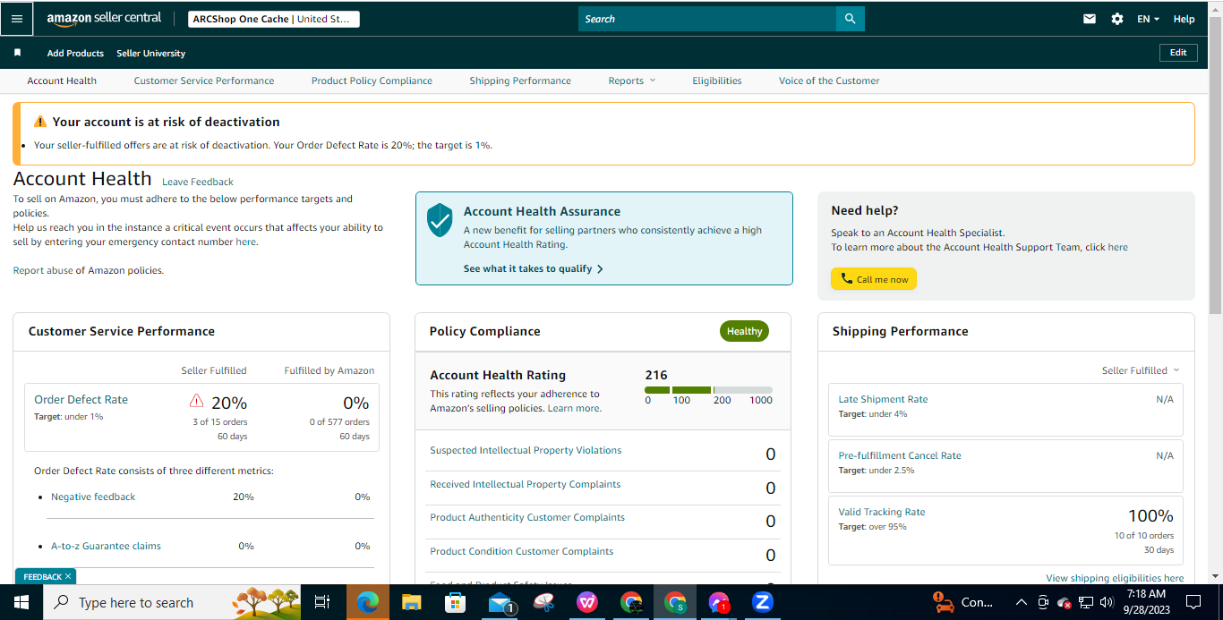Image resolution: width=1223 pixels, height=620 pixels.
Task: Open the EN language dropdown
Action: tap(1148, 19)
